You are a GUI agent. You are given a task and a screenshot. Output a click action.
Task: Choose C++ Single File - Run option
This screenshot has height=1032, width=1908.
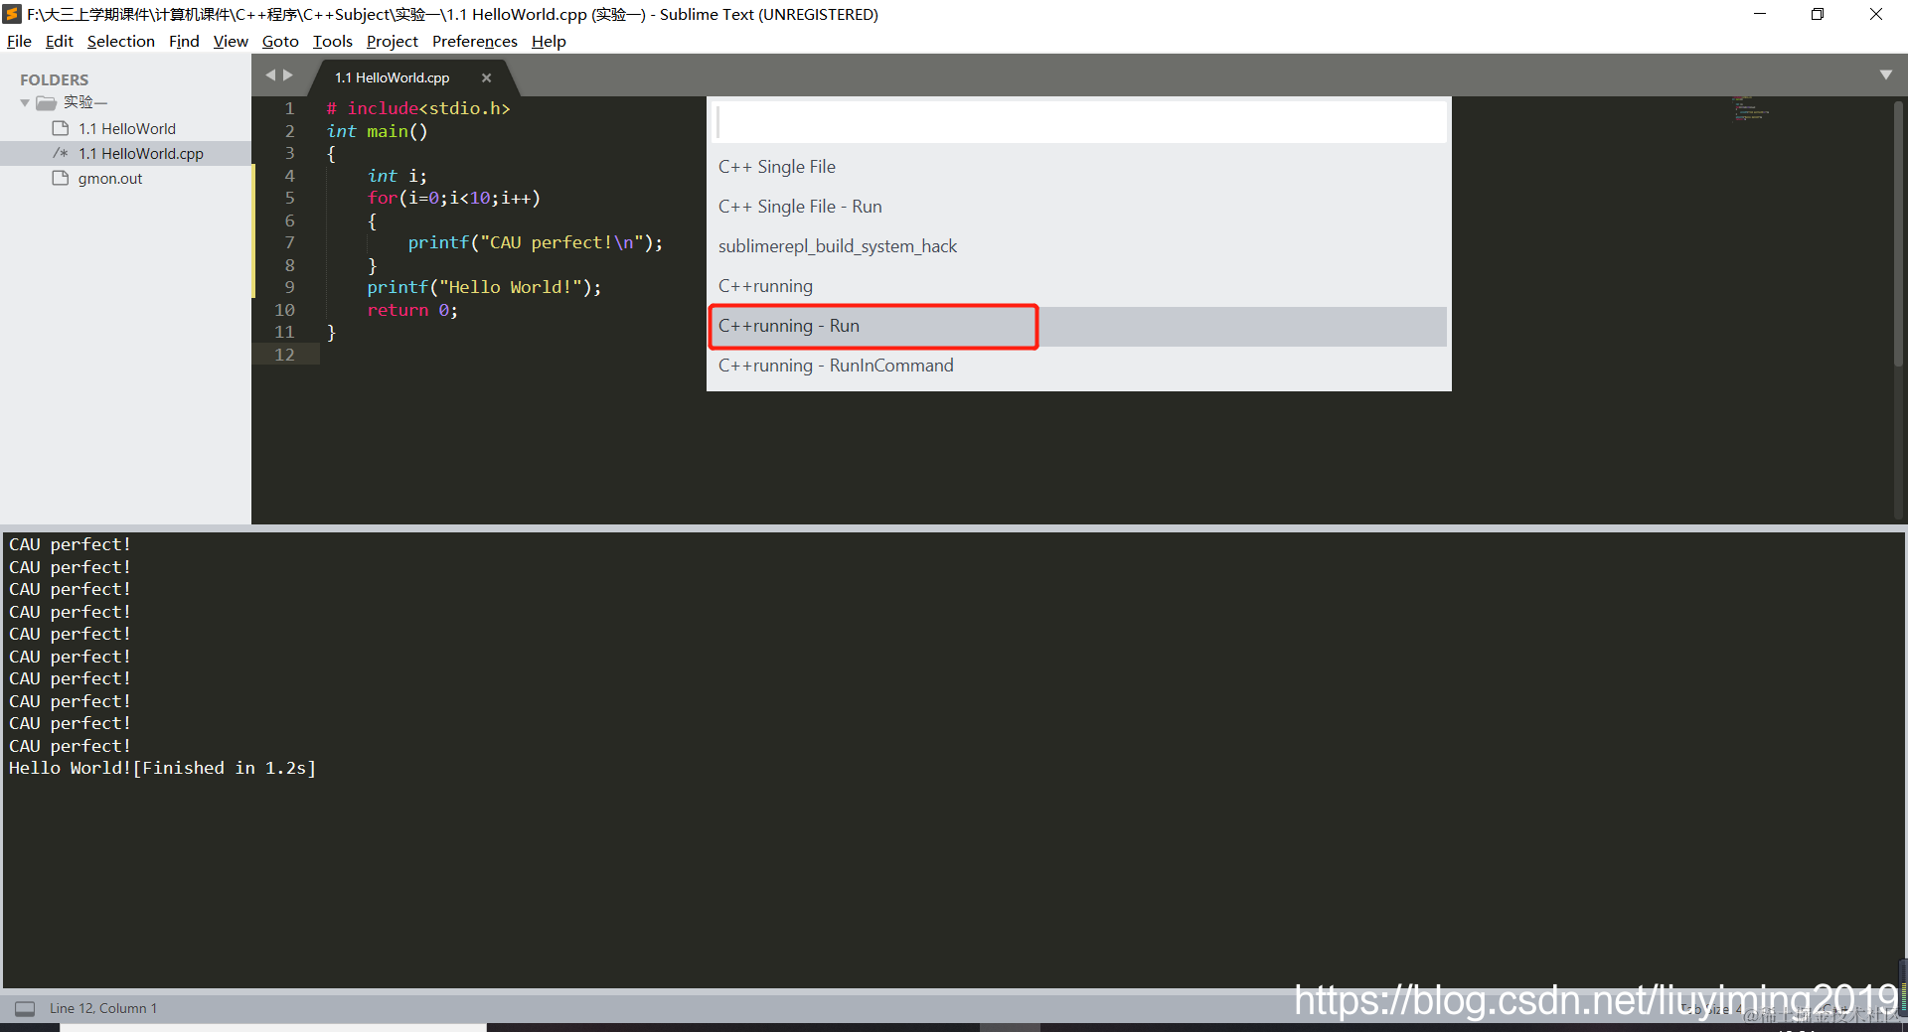1078,207
